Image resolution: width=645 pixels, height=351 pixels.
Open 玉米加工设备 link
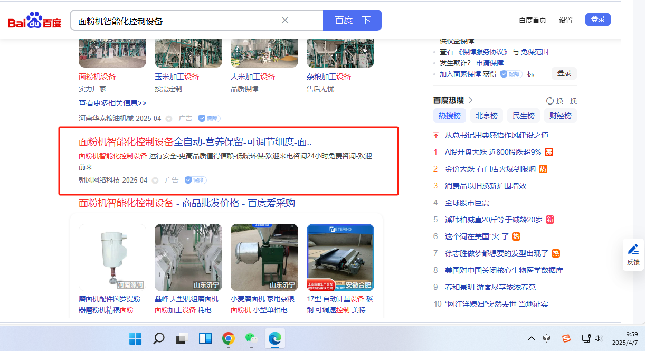[177, 77]
